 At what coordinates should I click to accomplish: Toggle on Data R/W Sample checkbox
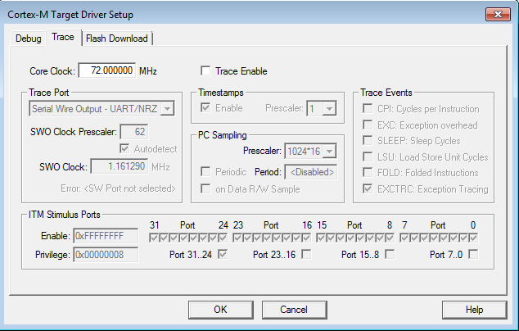click(x=205, y=189)
